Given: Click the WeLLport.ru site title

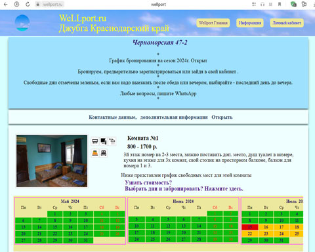Looking at the screenshot, I should point(83,18).
